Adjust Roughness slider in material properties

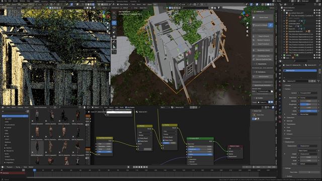coord(308,105)
